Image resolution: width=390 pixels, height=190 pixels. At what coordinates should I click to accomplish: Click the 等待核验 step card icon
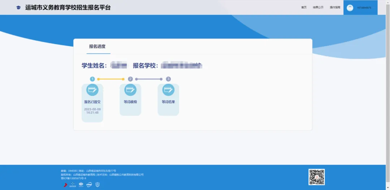pyautogui.click(x=130, y=90)
